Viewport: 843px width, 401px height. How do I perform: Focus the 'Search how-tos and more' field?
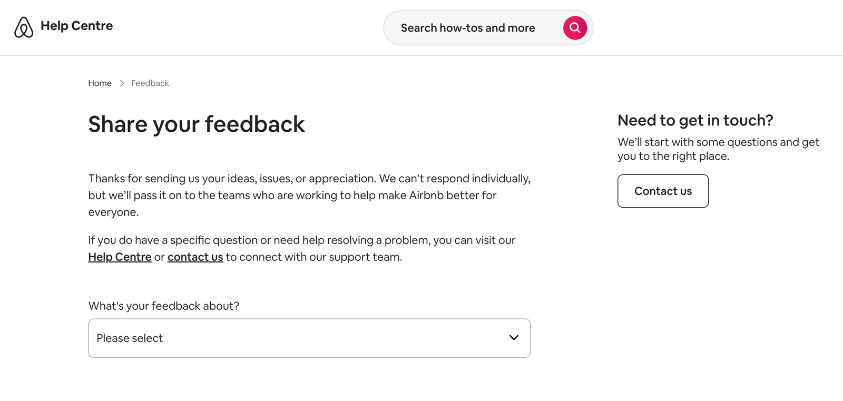coord(468,28)
